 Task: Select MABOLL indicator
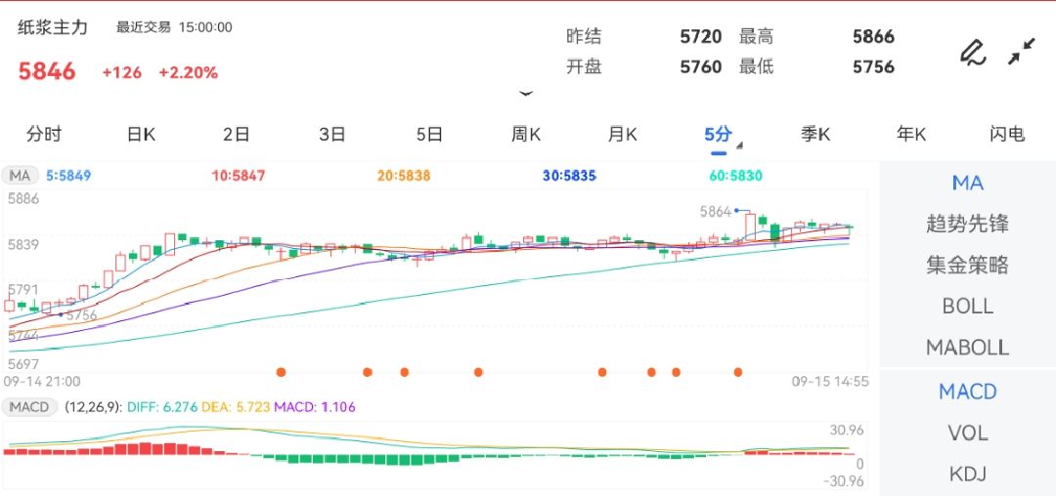point(968,348)
